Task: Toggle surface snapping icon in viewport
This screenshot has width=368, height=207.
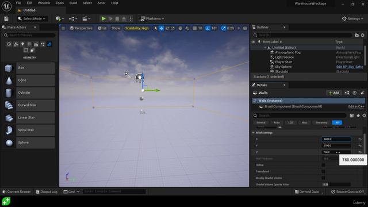Action: (x=187, y=28)
